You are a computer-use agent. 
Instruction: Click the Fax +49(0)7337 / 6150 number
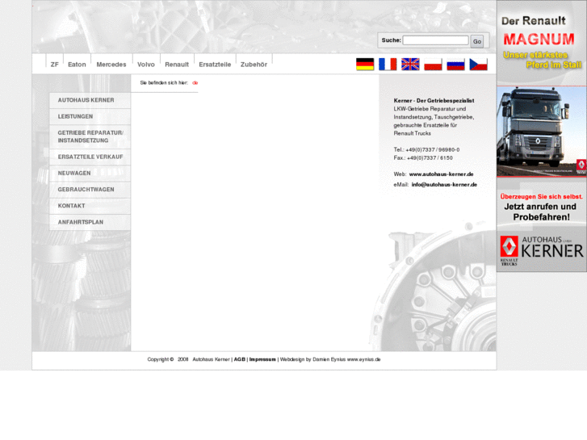click(x=430, y=158)
